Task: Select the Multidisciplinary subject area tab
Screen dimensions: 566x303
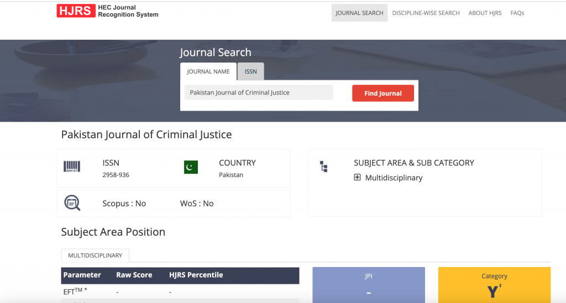Action: point(95,255)
